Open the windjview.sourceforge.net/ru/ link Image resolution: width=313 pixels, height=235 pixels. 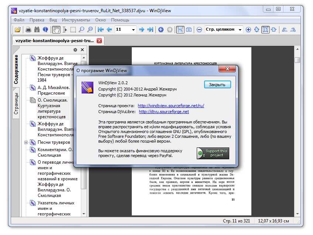[x=171, y=106]
